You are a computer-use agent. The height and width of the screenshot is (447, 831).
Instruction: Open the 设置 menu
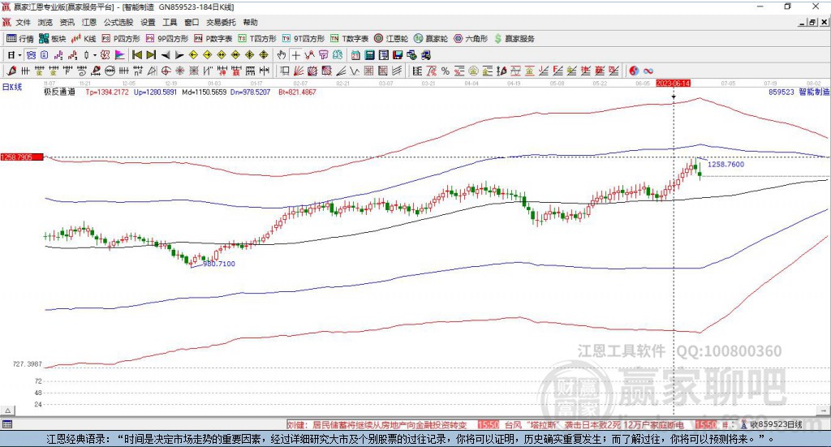(x=148, y=22)
